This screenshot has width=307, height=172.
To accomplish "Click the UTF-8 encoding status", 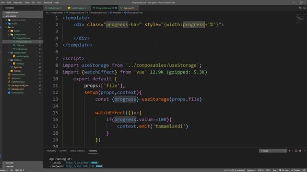I will point(260,170).
